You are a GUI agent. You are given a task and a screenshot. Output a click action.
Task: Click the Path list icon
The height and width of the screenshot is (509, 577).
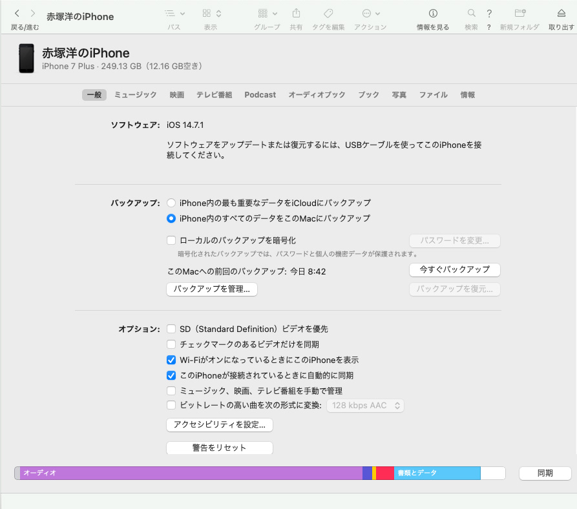click(x=170, y=14)
